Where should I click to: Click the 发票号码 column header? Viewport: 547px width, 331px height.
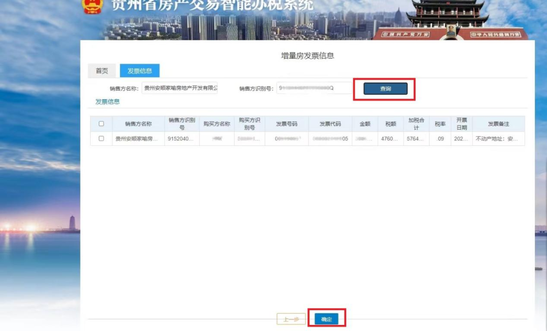[287, 123]
